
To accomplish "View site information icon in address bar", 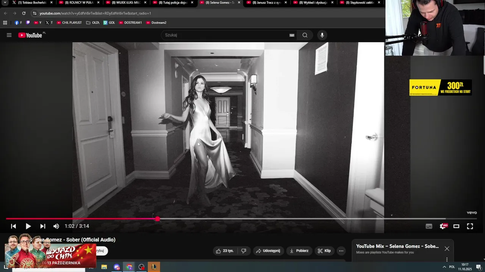I will tap(34, 13).
